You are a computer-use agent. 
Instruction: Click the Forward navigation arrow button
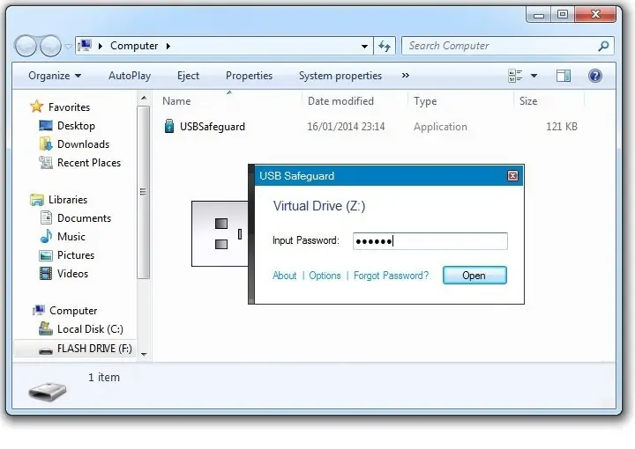[50, 46]
